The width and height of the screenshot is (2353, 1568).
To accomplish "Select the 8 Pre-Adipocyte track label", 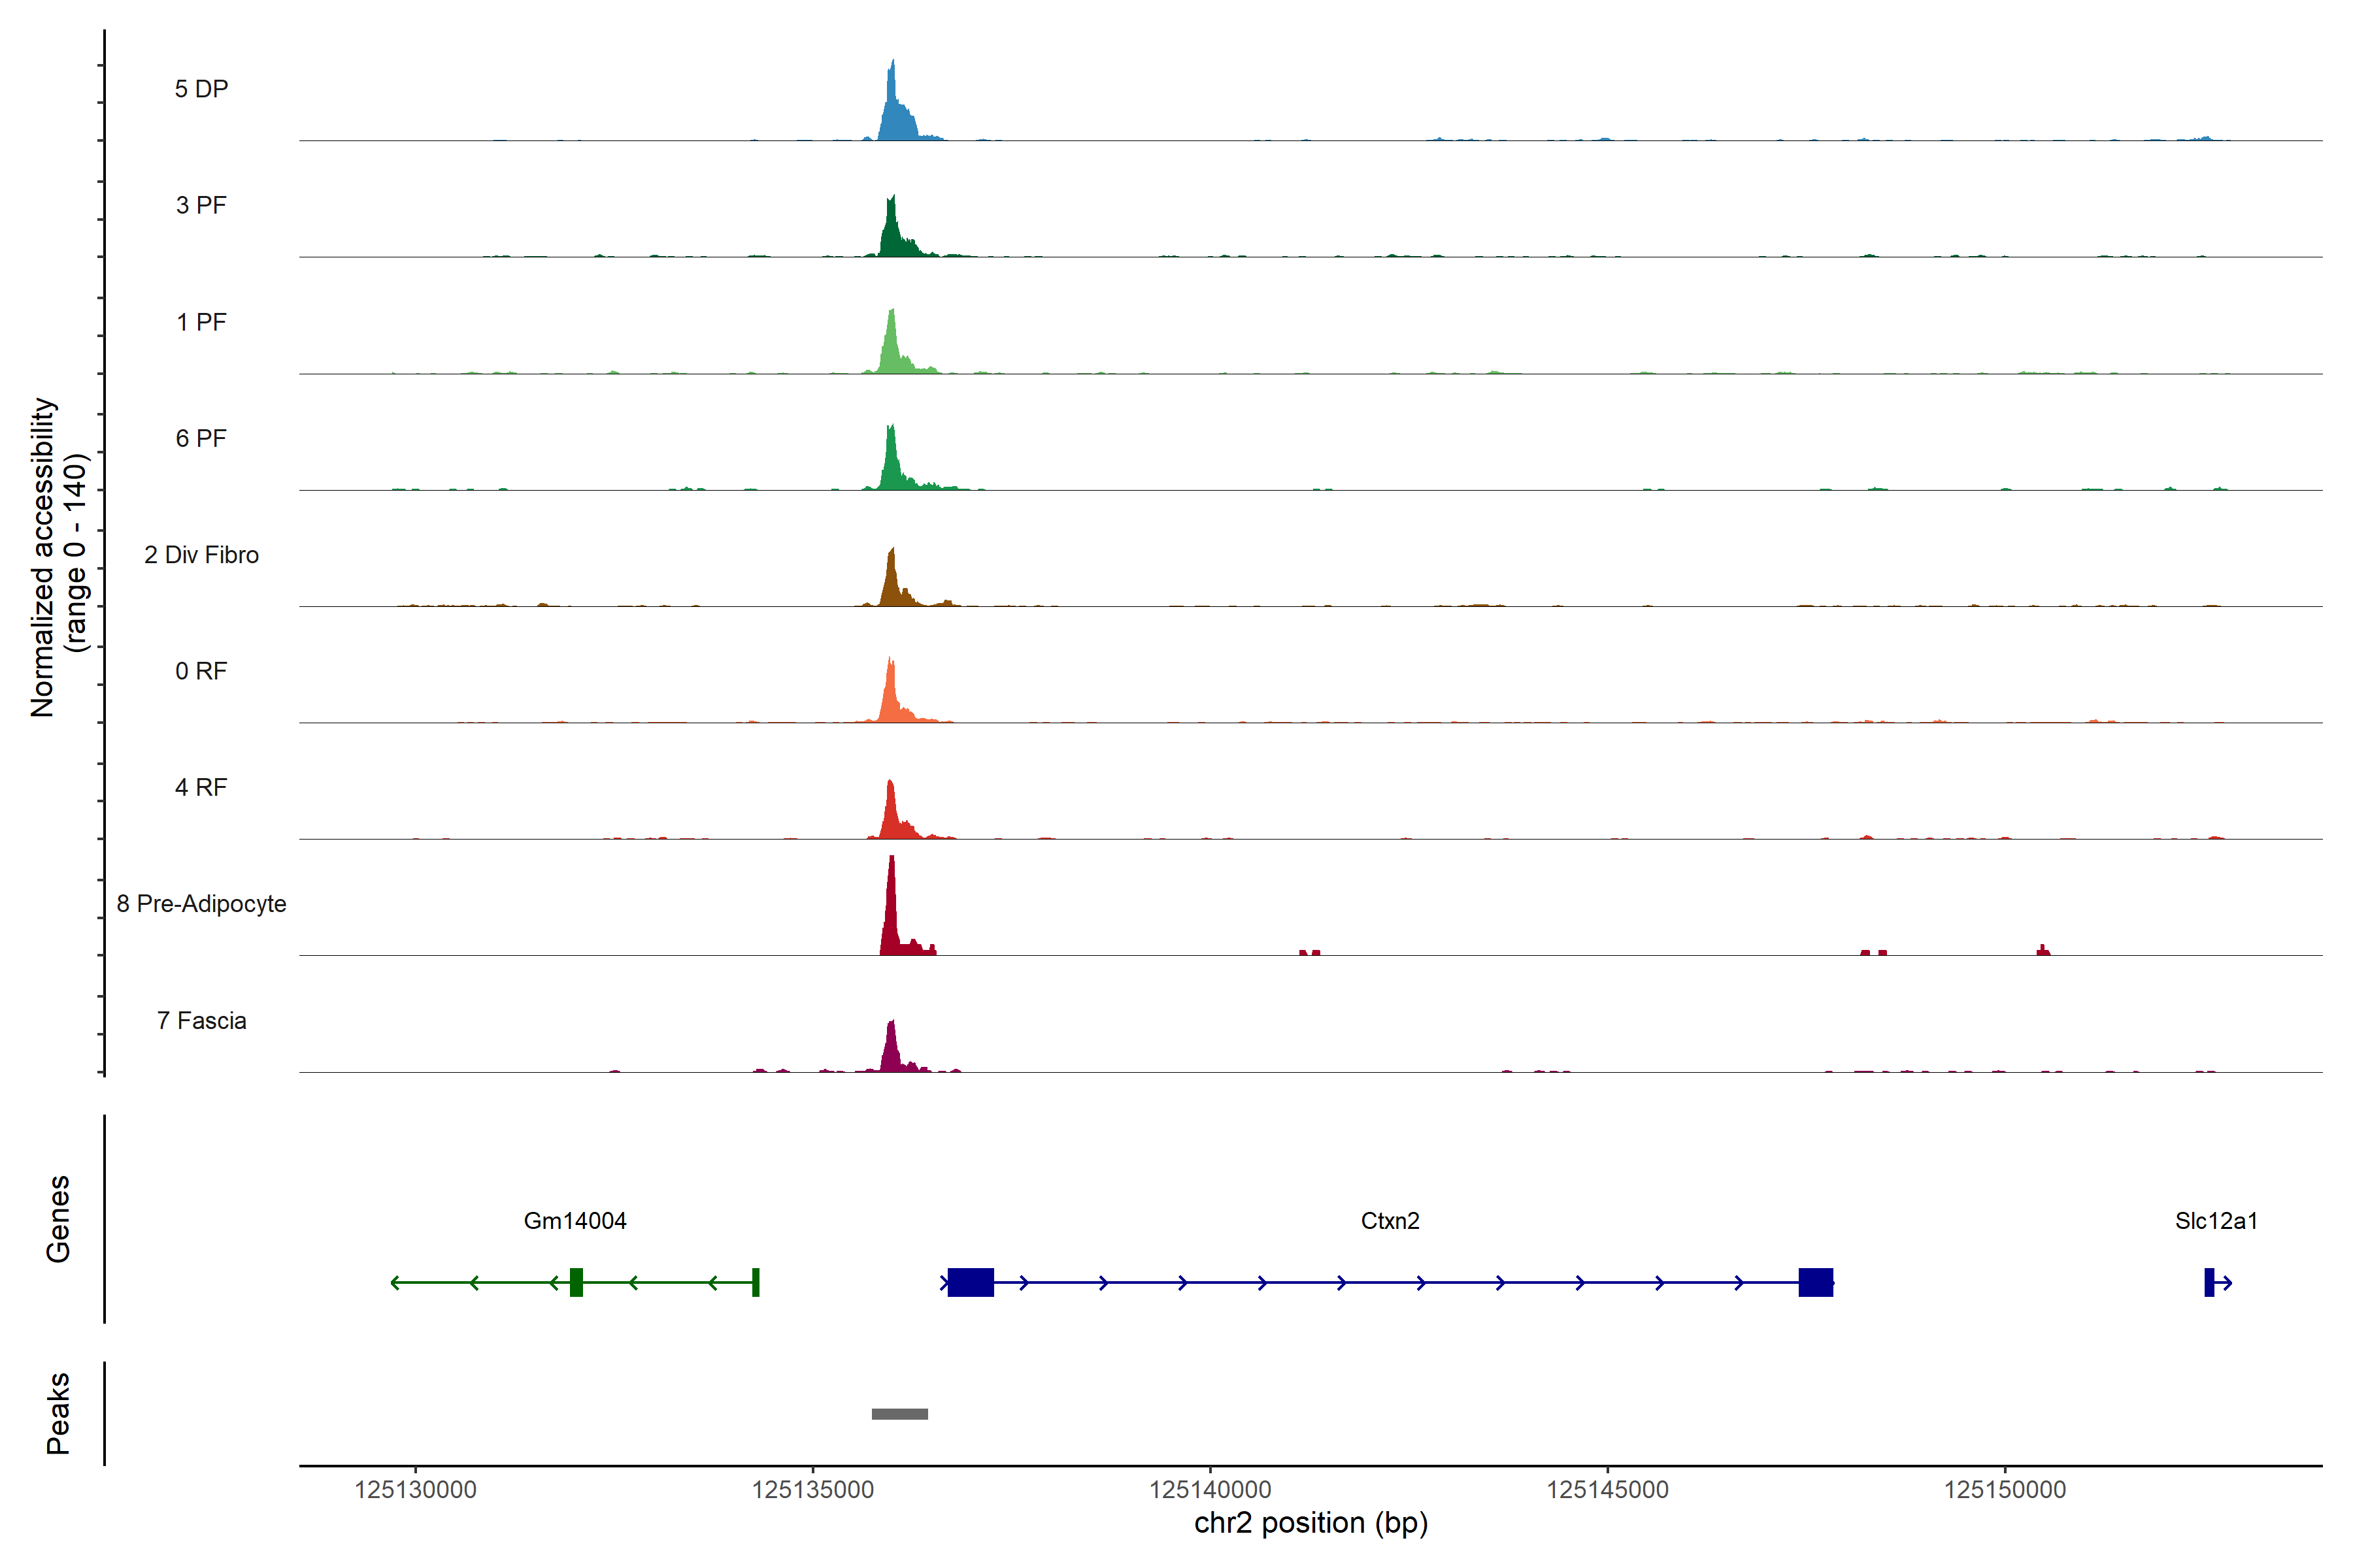I will tap(201, 904).
